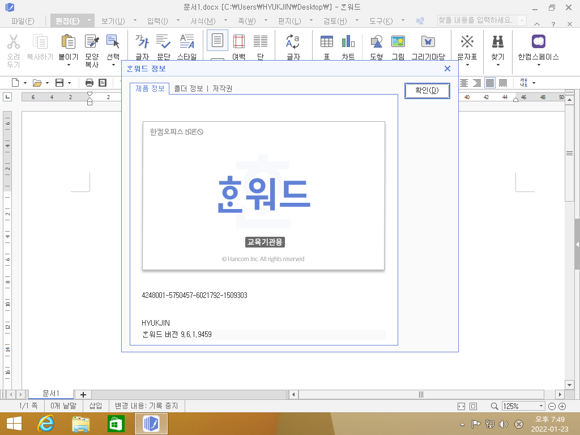Expand the Paste (붙이기) dropdown arrow
The height and width of the screenshot is (435, 580).
[x=69, y=65]
